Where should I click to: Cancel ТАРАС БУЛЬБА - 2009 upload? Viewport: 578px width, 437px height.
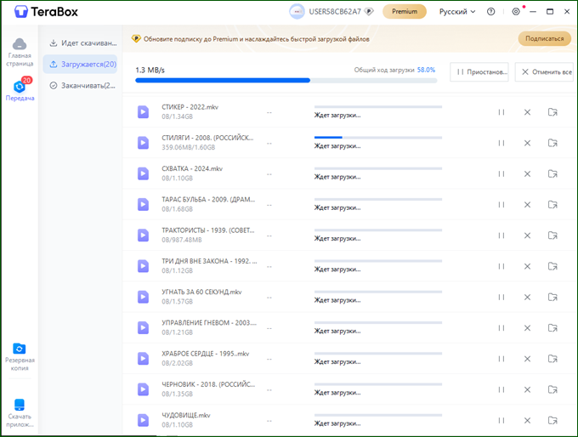point(528,205)
